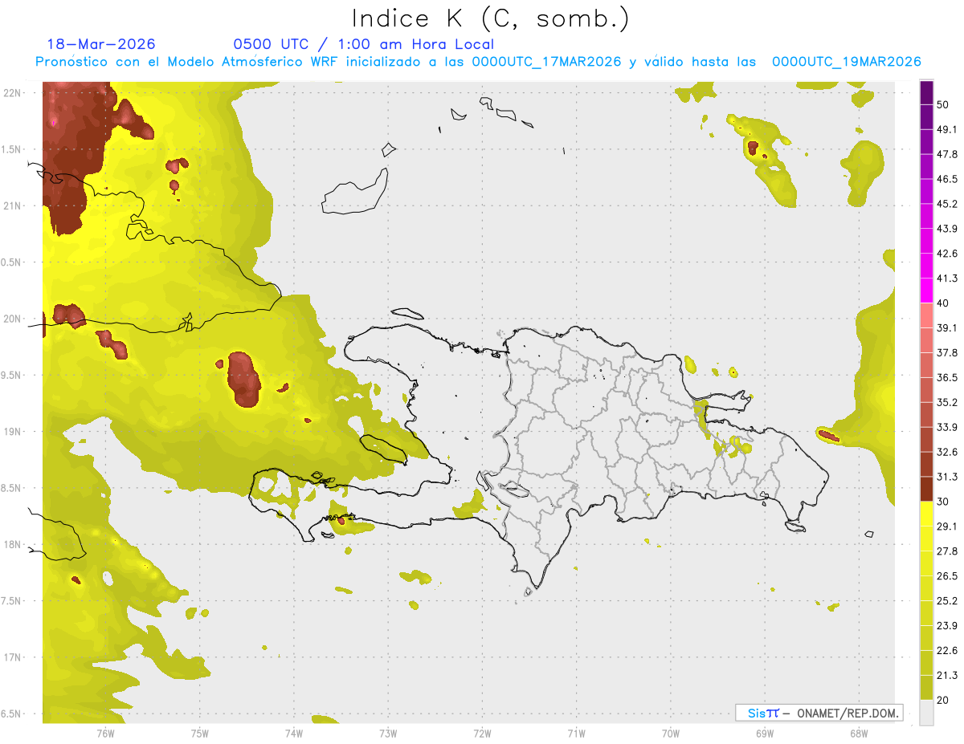Click the "Indice K (C, somb.)" map title
The width and height of the screenshot is (964, 744).
tap(490, 18)
